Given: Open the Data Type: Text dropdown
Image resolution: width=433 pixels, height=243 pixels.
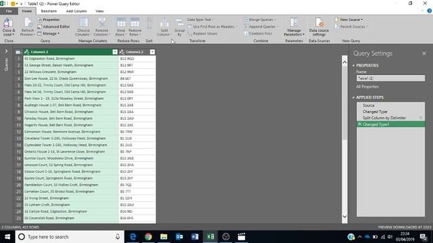Looking at the screenshot, I should [x=200, y=20].
